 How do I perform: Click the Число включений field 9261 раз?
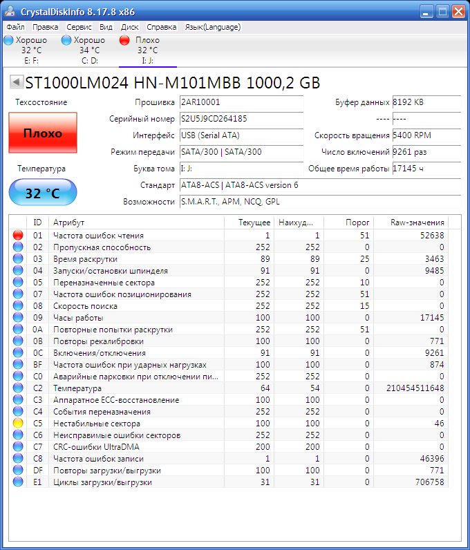(x=427, y=152)
